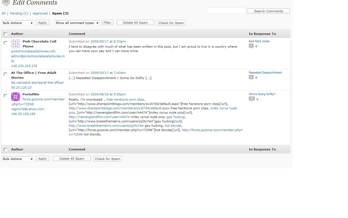The image size is (348, 218).
Task: Click comment count bubble for Repeated Disappointment
Action: pos(251,77)
